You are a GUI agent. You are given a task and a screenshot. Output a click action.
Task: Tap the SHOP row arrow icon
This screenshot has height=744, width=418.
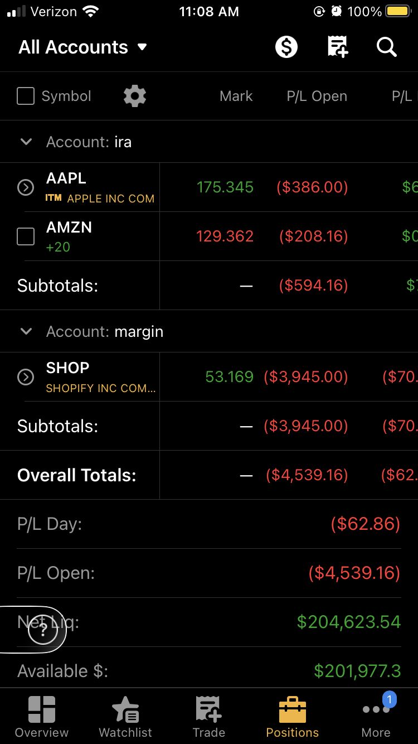point(26,378)
